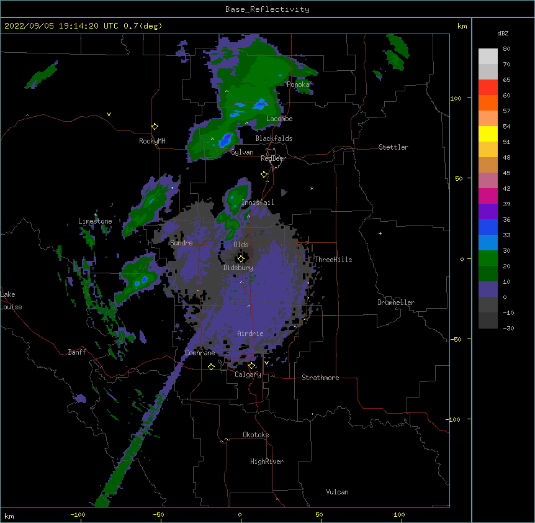Click the Sundre town label
This screenshot has height=523, width=535.
(x=181, y=243)
